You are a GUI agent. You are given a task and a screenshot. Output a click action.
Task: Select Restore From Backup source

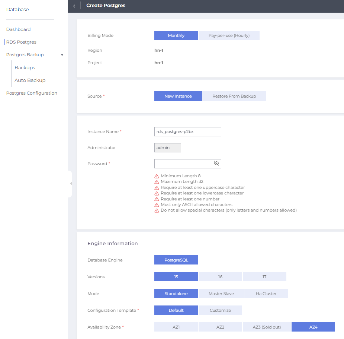pos(234,96)
